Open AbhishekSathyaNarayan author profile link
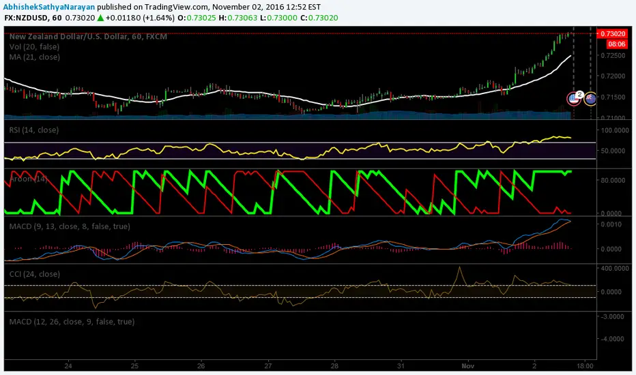The image size is (636, 375). [x=48, y=7]
